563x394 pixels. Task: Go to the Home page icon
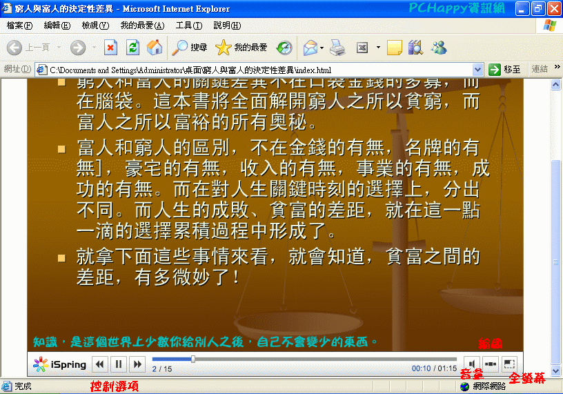tap(155, 48)
